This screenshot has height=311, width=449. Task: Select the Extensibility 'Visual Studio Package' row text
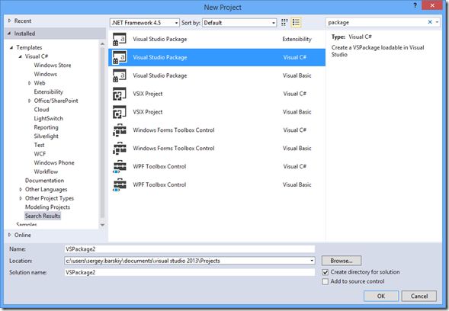point(160,39)
